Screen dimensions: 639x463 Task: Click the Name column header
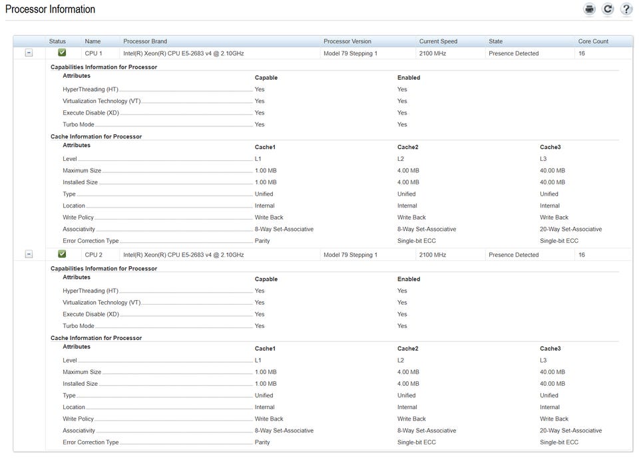[x=93, y=41]
